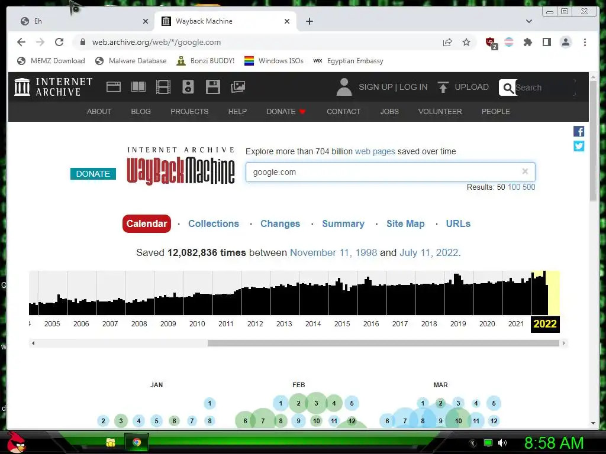The width and height of the screenshot is (606, 454).
Task: Open the Internet Archive home logo
Action: point(53,87)
